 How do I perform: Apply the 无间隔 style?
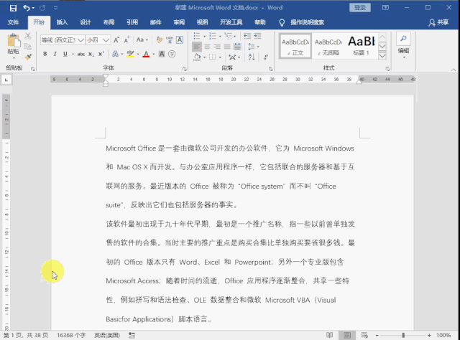(x=328, y=47)
